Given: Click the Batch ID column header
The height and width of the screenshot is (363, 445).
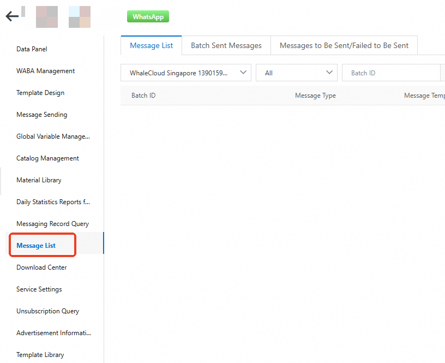Looking at the screenshot, I should [143, 96].
